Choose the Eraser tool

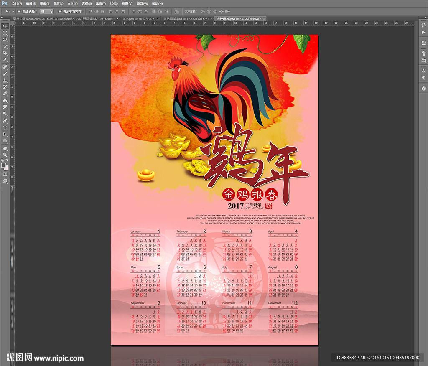click(5, 94)
